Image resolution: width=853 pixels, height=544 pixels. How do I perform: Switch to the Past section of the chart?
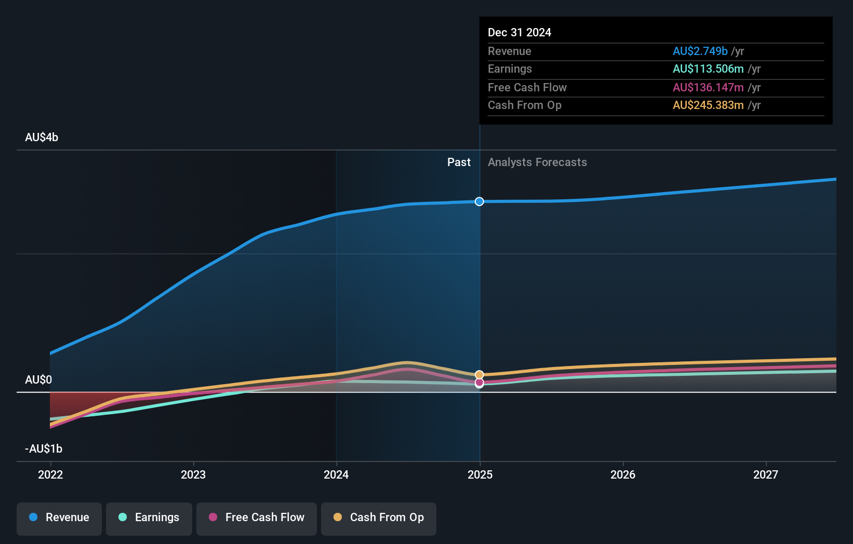coord(459,162)
